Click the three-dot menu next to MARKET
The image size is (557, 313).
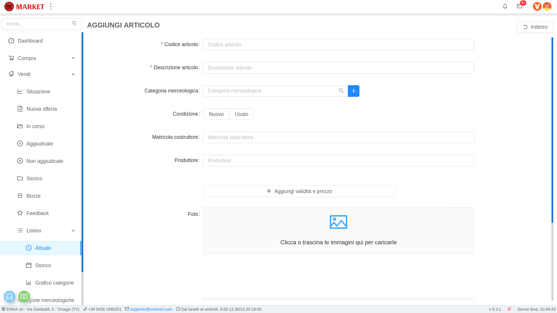click(51, 7)
